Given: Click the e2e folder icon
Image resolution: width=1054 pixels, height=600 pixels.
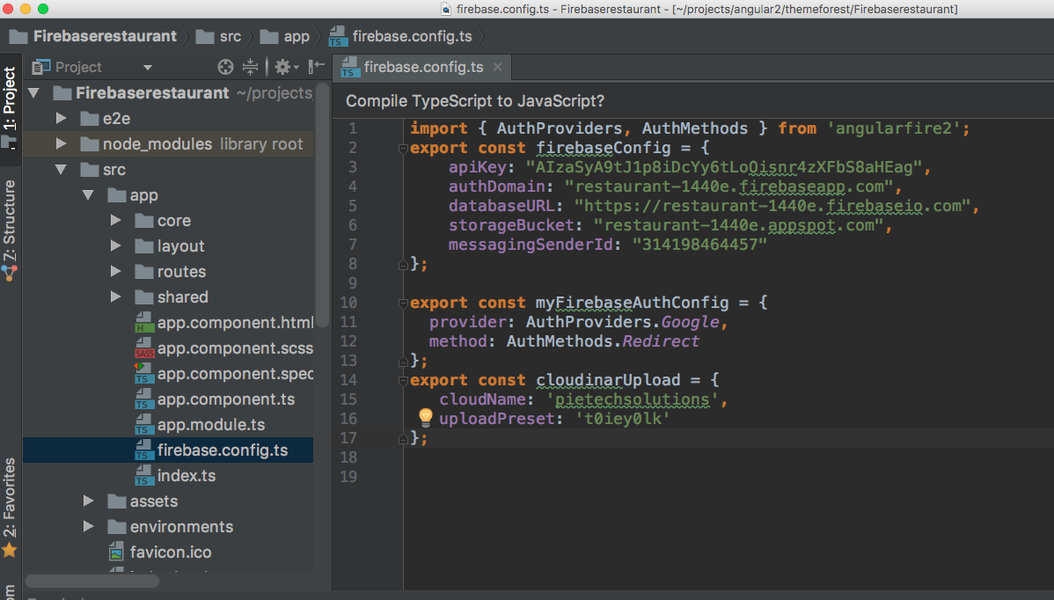Looking at the screenshot, I should [90, 118].
